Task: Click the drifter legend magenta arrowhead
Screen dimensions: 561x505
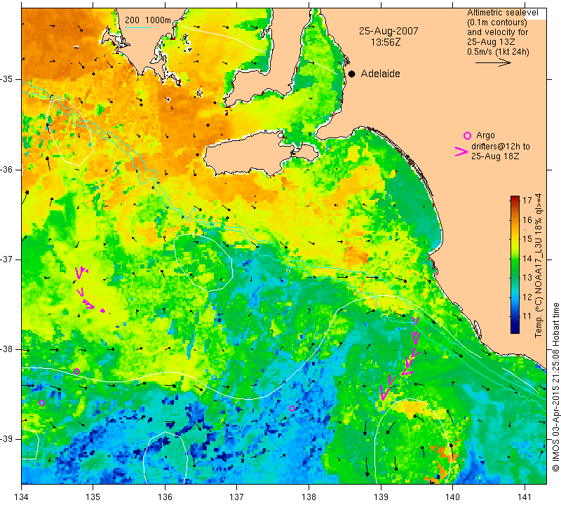Action: click(461, 151)
